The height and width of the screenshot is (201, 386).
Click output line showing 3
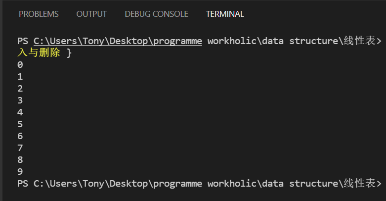click(x=20, y=100)
